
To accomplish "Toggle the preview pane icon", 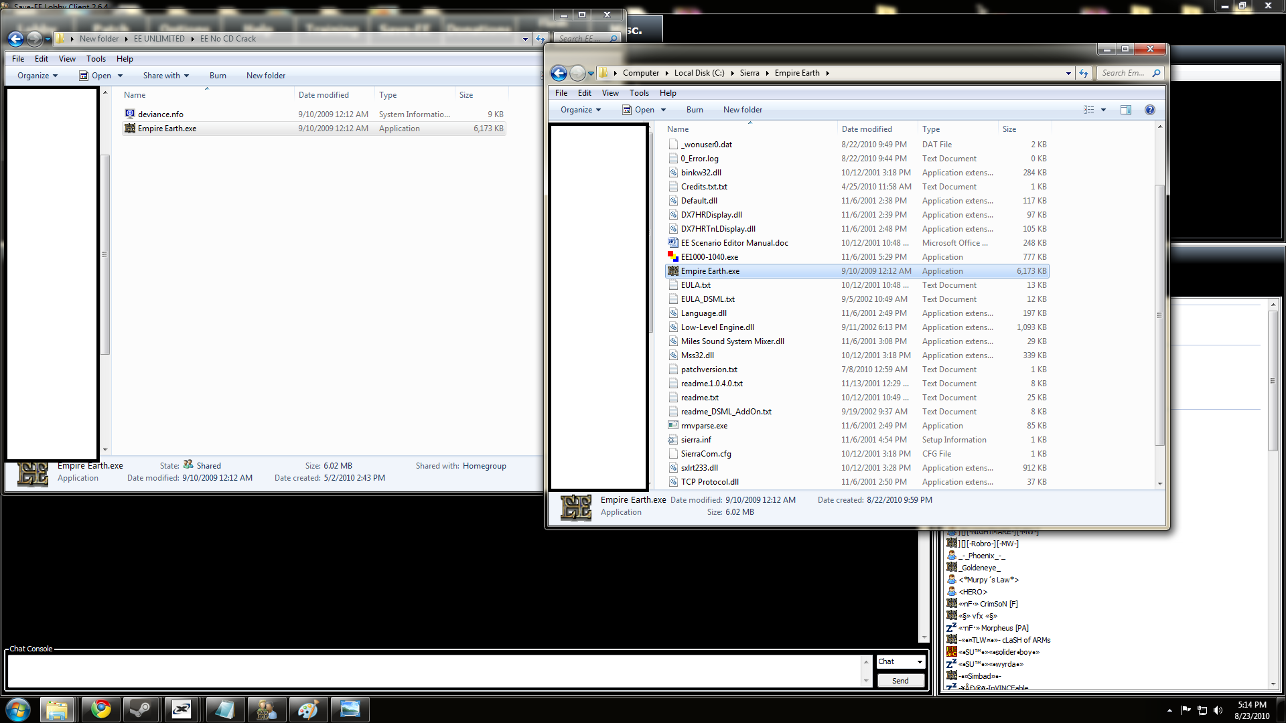I will 1126,110.
